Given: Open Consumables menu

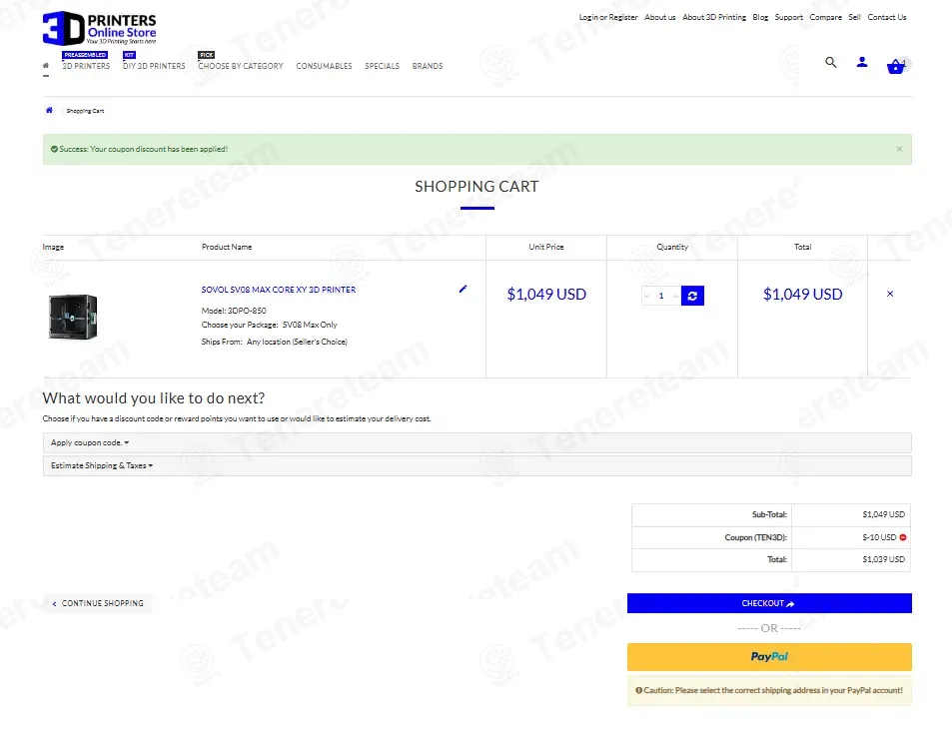Looking at the screenshot, I should coord(325,66).
